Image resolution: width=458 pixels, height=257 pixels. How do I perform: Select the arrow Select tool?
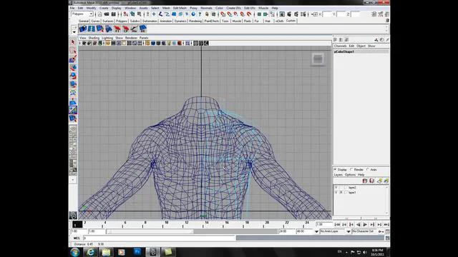[x=73, y=42]
